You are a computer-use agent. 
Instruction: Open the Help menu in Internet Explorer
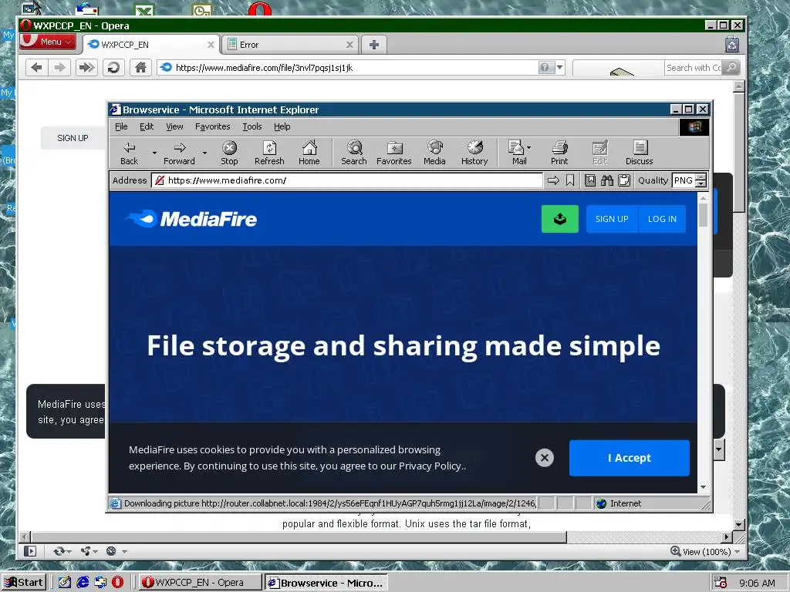[282, 126]
